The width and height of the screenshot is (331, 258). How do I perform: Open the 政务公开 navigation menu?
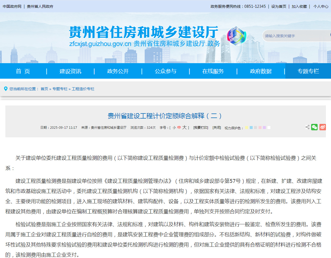pyautogui.click(x=118, y=71)
